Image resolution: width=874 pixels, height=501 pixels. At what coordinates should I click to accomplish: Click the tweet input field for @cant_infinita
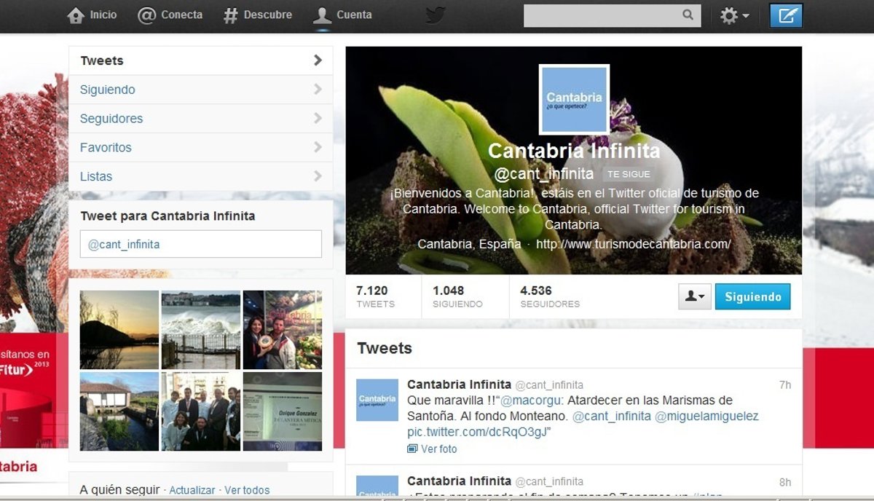200,245
